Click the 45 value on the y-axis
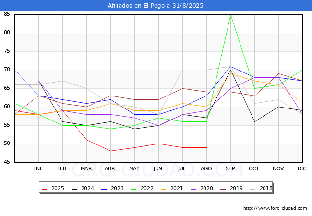The height and width of the screenshot is (216, 312). (7, 162)
